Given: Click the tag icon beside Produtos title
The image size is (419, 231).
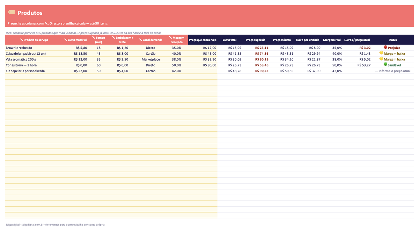Looking at the screenshot, I should pos(12,12).
